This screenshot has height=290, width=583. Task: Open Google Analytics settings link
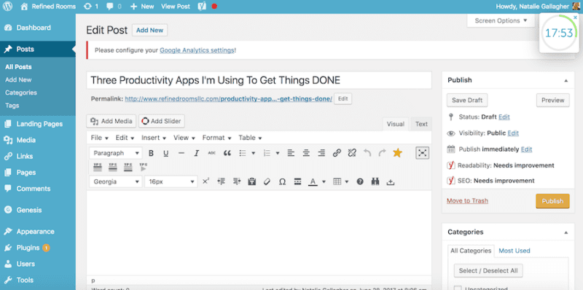[197, 50]
